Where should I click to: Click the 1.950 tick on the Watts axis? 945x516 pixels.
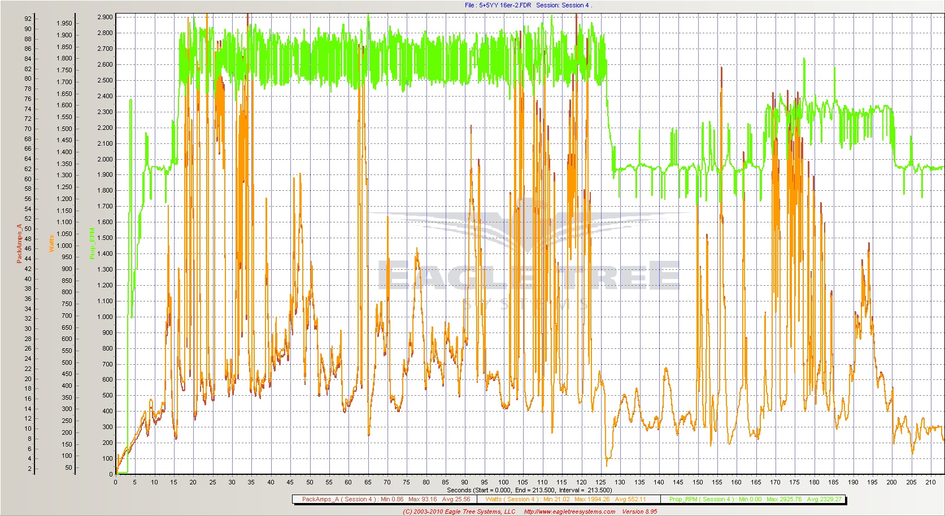[x=64, y=23]
